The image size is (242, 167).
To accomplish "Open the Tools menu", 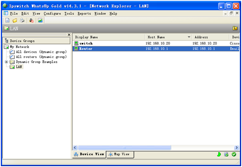I will [69, 13].
